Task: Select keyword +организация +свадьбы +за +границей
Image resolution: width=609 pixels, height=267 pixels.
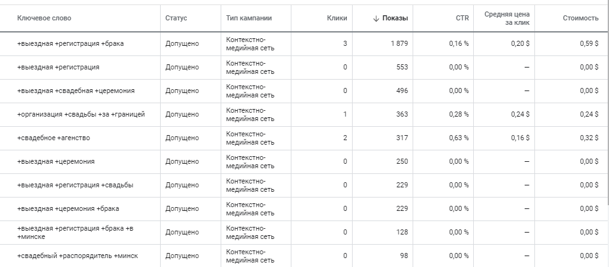Action: tap(81, 115)
